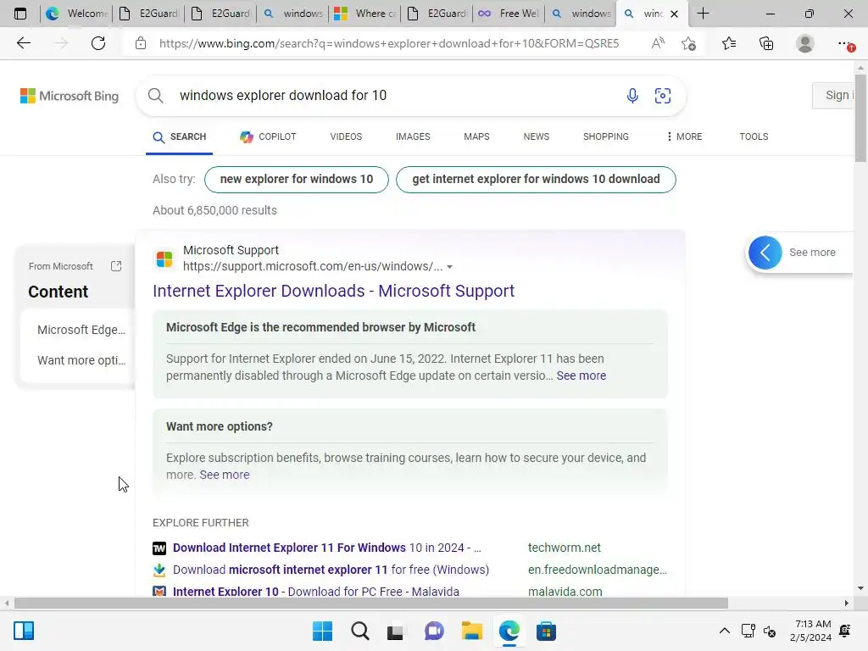Screen dimensions: 868x651
Task: Open the browser profile avatar
Action: click(805, 43)
